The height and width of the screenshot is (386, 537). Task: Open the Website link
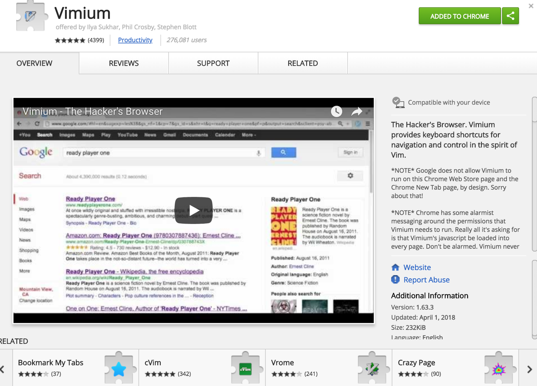pos(417,267)
